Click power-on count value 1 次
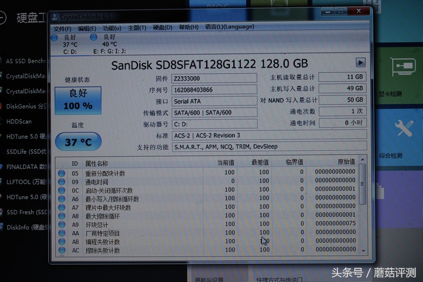423x282 pixels. coord(342,111)
